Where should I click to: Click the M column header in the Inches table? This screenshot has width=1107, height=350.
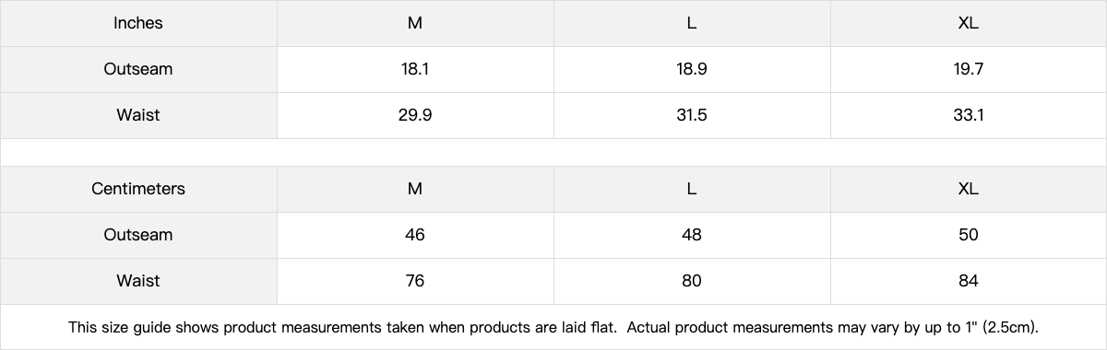click(415, 23)
